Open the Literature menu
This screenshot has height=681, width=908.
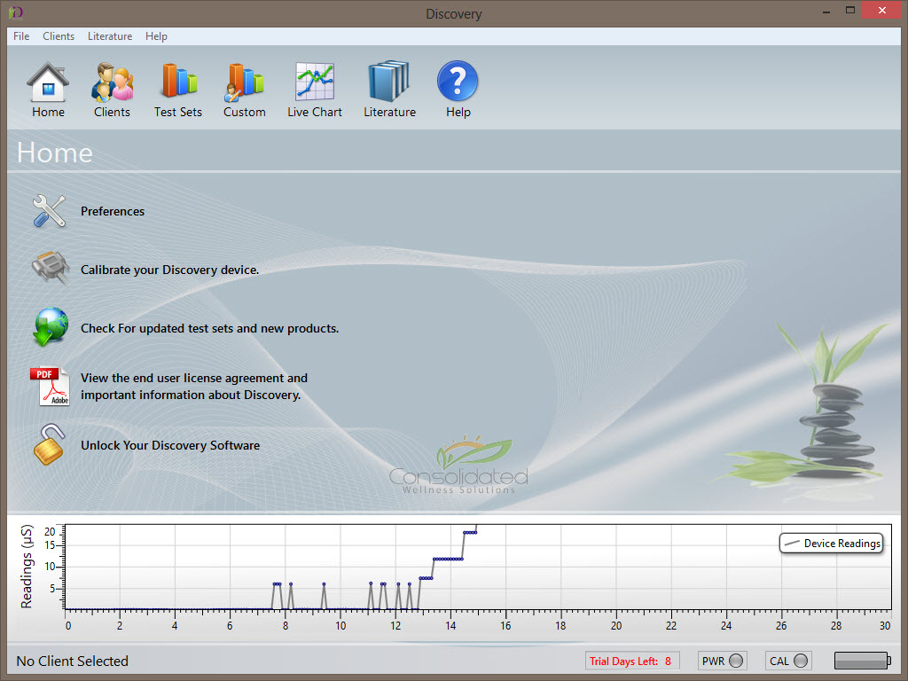click(110, 35)
